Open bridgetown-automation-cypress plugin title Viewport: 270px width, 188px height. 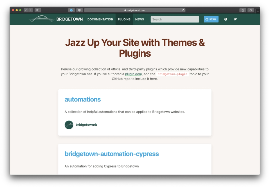(112, 154)
